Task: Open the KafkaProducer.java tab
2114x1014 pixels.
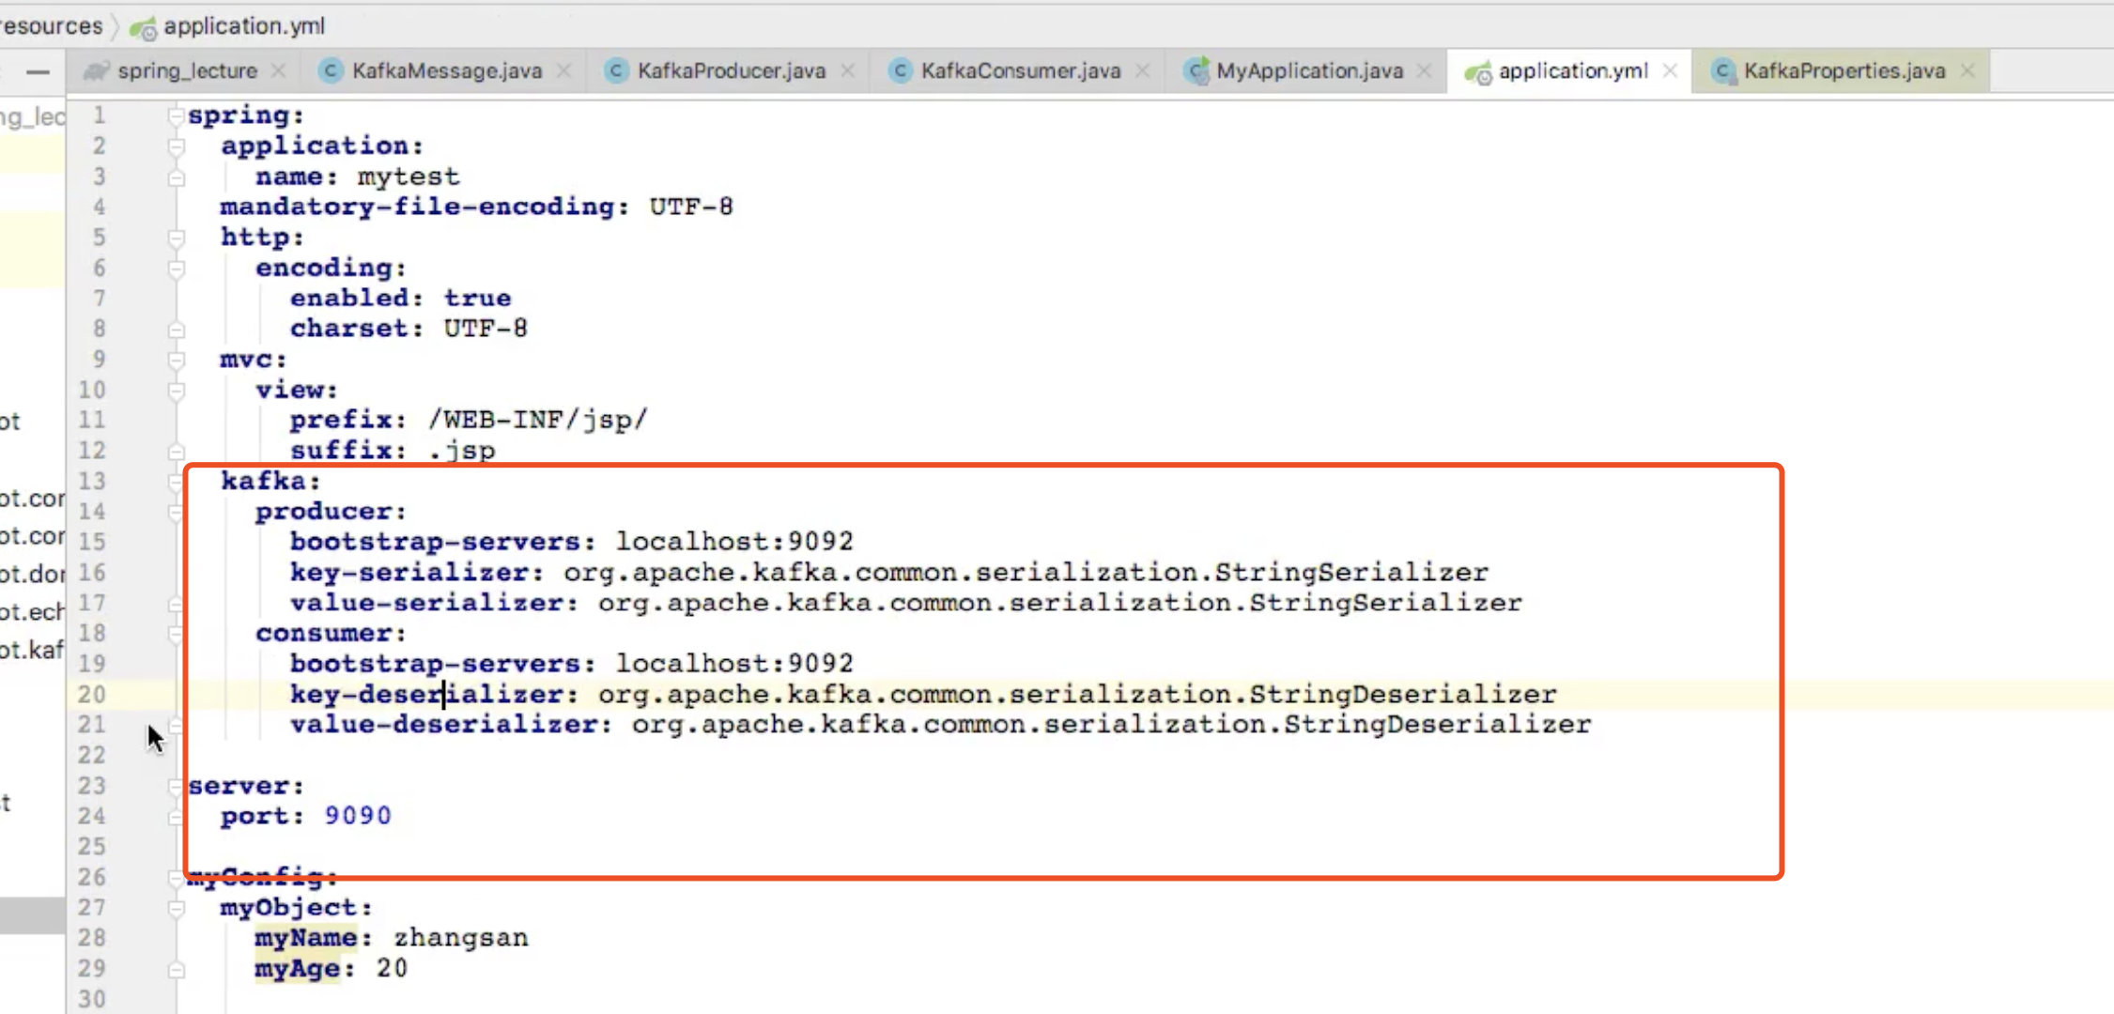Action: tap(732, 71)
